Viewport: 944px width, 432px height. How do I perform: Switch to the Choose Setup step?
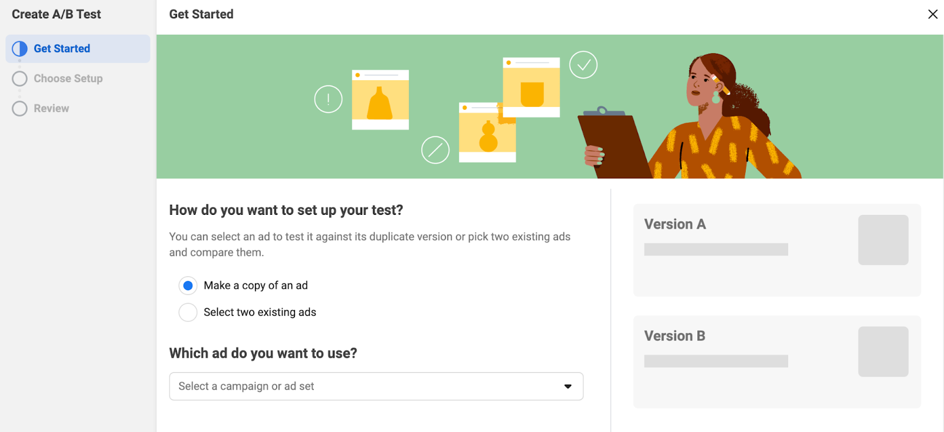pyautogui.click(x=68, y=78)
